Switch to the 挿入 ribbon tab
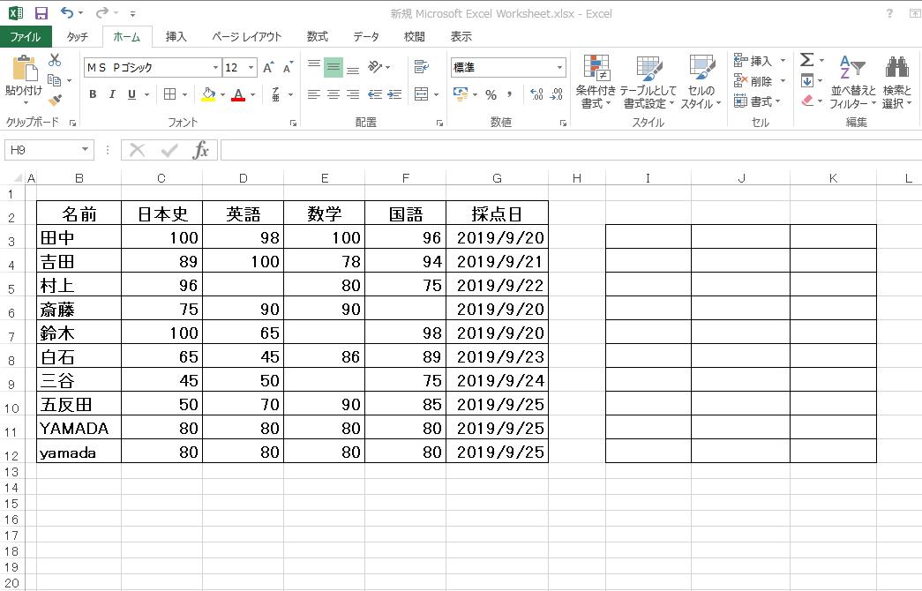922x591 pixels. pos(176,36)
